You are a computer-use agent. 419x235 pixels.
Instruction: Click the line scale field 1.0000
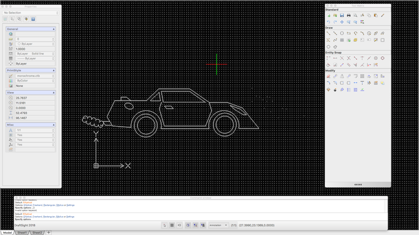pos(35,49)
